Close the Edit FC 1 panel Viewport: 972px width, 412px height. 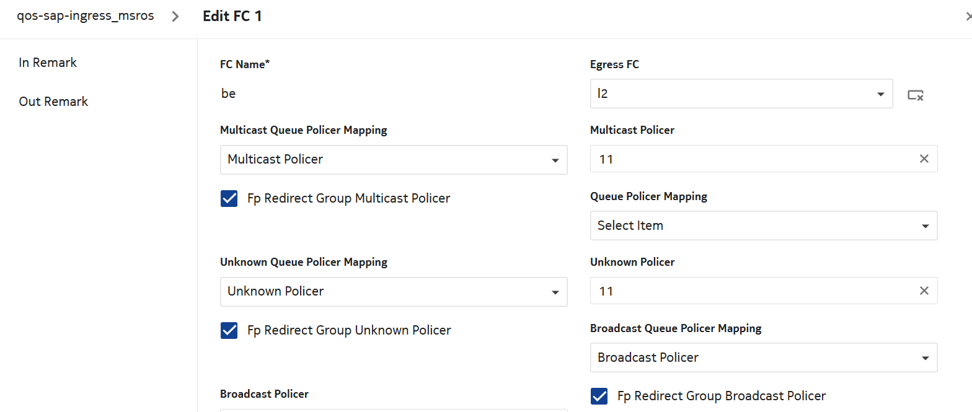pos(968,17)
